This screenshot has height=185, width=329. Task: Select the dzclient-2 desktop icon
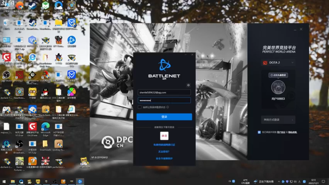(x=6, y=163)
